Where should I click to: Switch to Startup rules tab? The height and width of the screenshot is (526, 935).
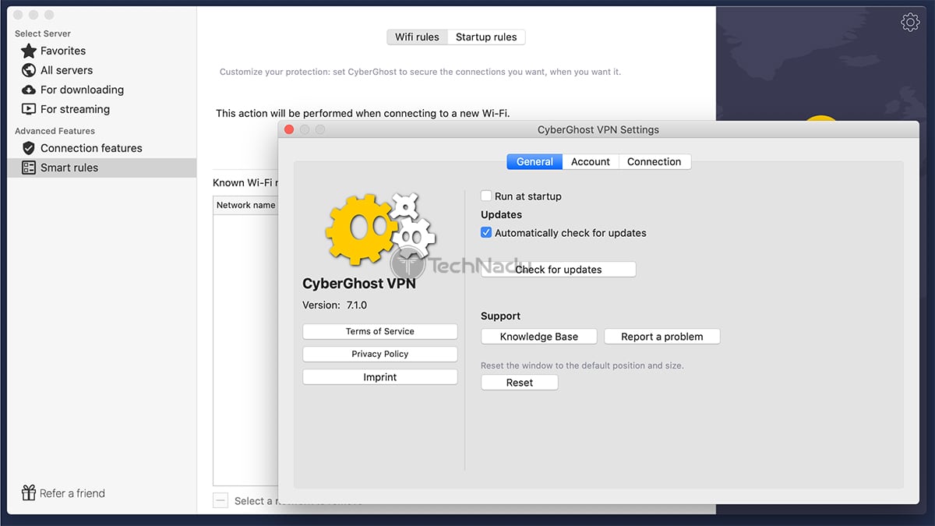point(486,37)
